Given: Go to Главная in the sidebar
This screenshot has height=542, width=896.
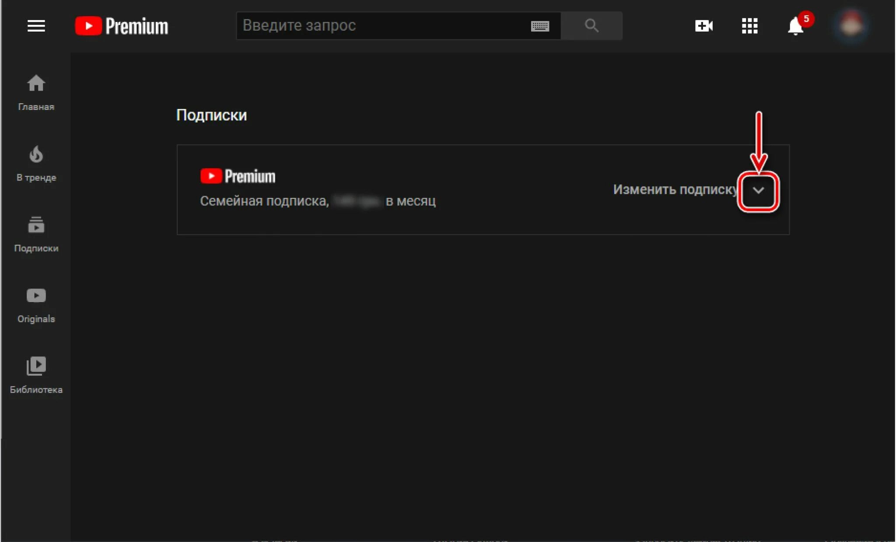Looking at the screenshot, I should (36, 92).
